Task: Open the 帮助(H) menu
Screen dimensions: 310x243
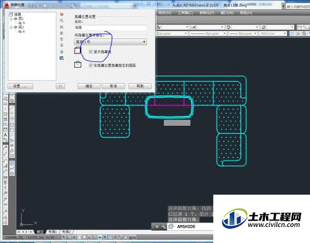Action: 246,13
